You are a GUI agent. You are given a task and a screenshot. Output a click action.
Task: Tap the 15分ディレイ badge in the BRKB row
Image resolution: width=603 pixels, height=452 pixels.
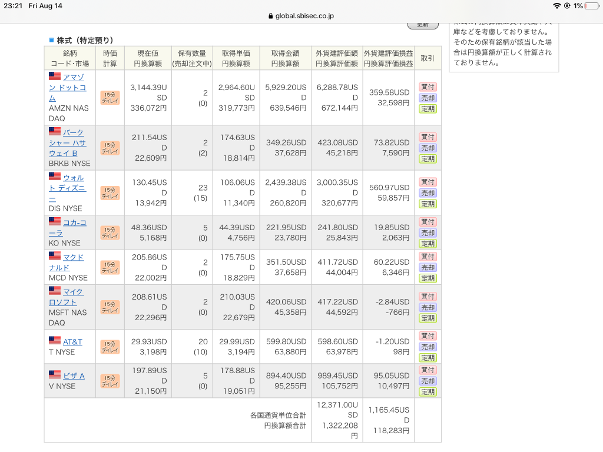110,148
